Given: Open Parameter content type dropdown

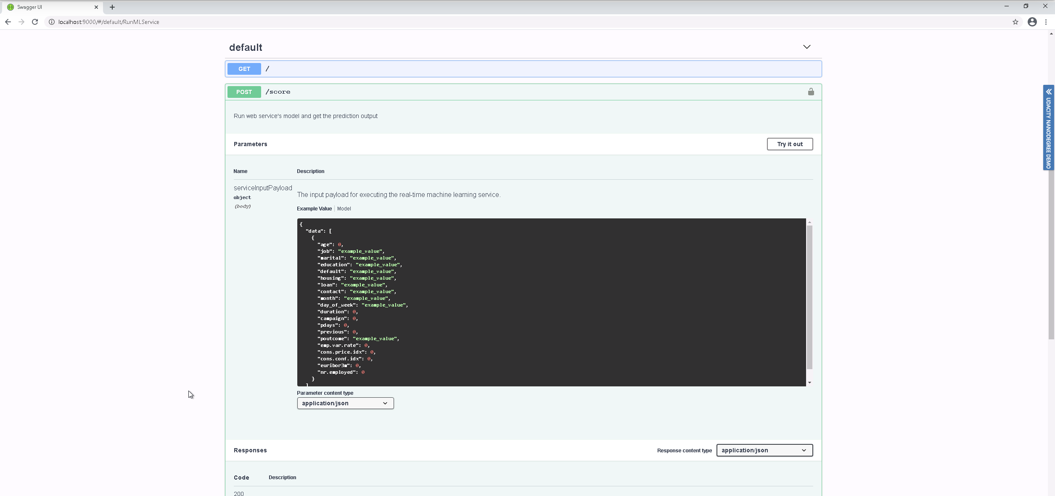Looking at the screenshot, I should point(345,403).
